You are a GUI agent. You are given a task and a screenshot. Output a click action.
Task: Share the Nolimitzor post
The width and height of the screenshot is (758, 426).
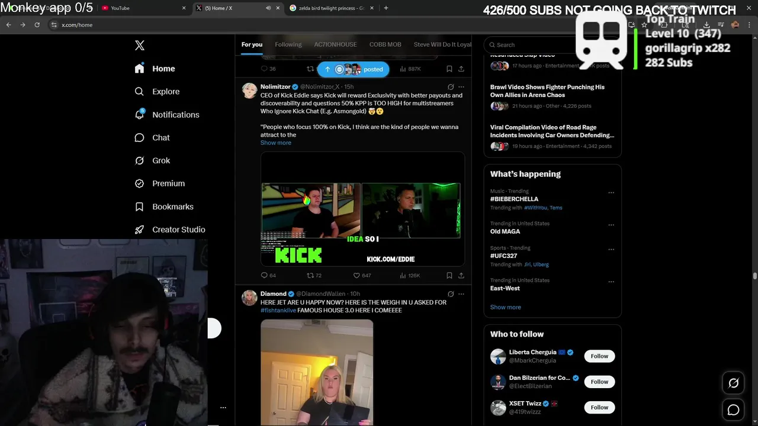[x=461, y=275]
